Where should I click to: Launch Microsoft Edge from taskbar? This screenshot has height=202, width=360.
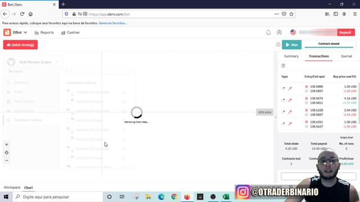point(161,197)
